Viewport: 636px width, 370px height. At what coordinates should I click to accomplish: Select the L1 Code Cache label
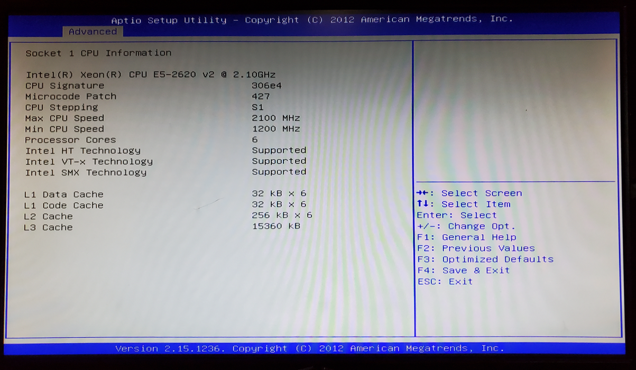(x=64, y=206)
